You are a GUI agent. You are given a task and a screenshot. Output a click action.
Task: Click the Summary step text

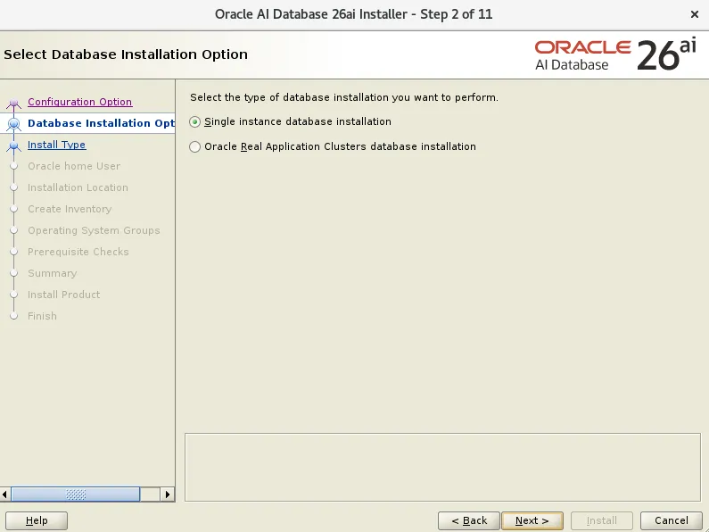52,273
